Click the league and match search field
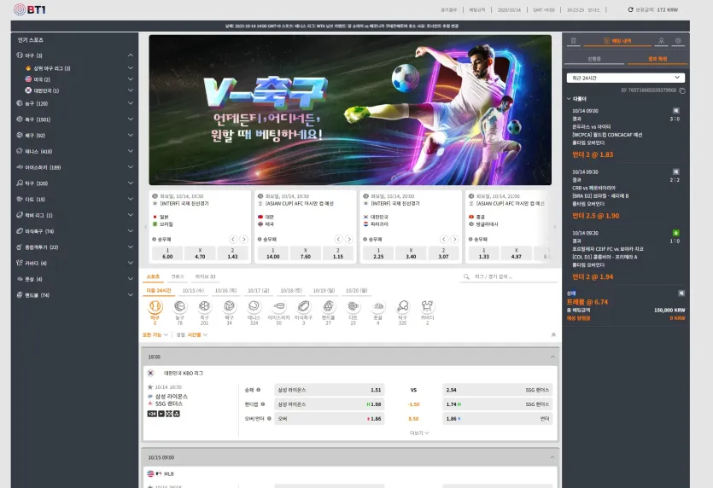This screenshot has width=713, height=488. [x=509, y=276]
